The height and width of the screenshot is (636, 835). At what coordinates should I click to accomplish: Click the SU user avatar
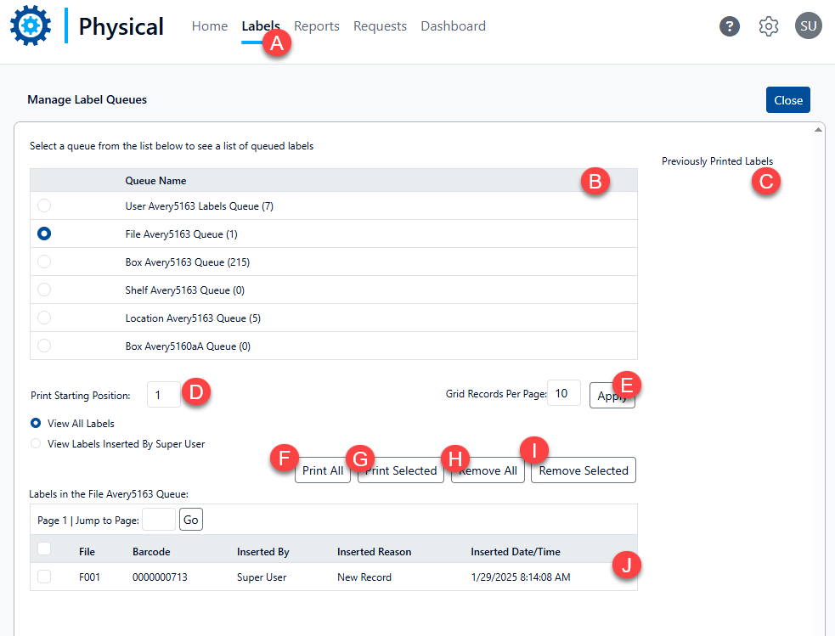coord(808,26)
